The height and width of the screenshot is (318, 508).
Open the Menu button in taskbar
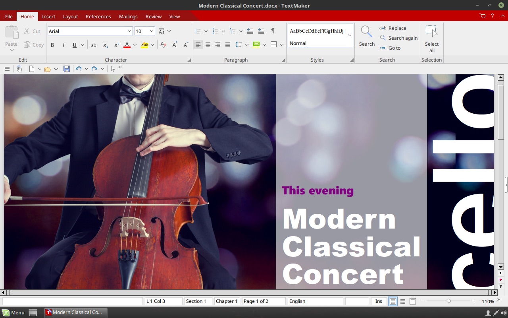13,312
